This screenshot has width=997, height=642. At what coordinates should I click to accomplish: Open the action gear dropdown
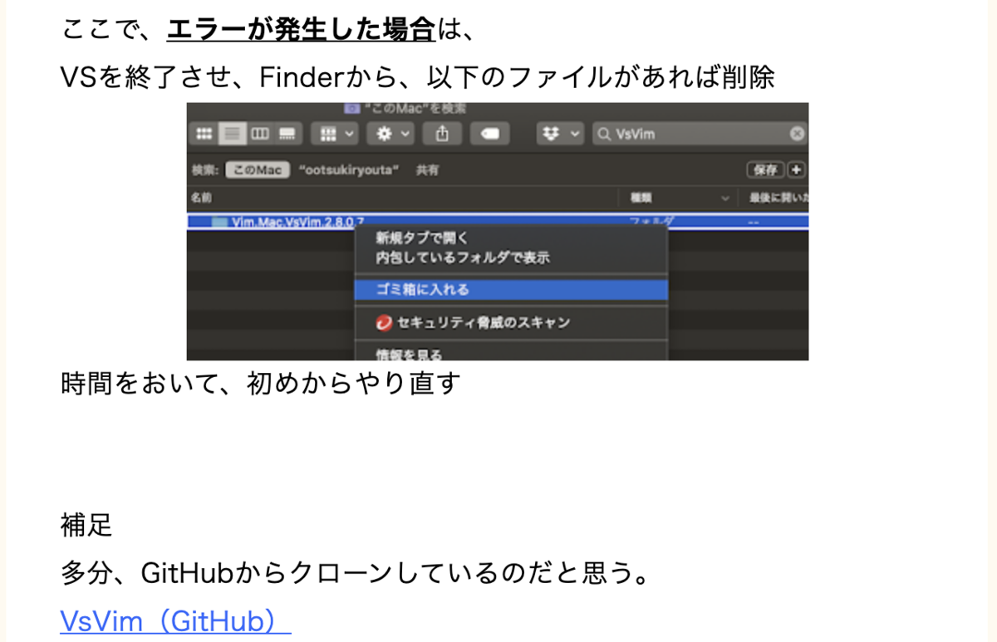point(390,133)
